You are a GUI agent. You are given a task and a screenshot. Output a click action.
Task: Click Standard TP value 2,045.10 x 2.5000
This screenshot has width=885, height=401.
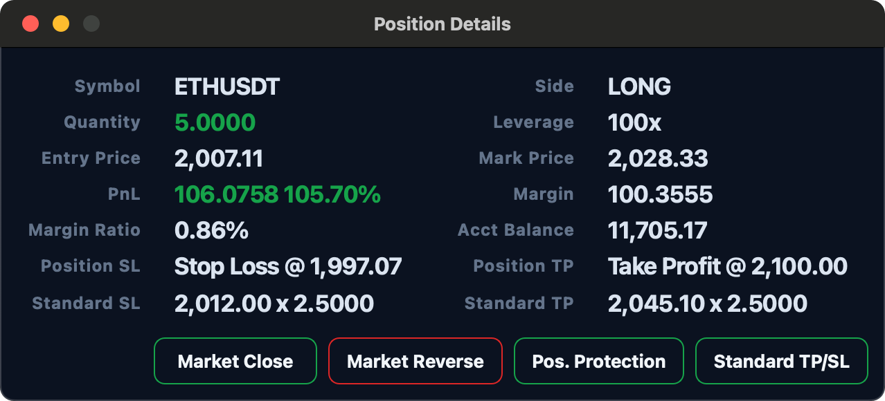point(708,303)
